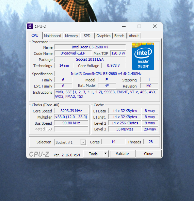Select the Revision value M0
This screenshot has width=194, height=201.
pyautogui.click(x=149, y=86)
